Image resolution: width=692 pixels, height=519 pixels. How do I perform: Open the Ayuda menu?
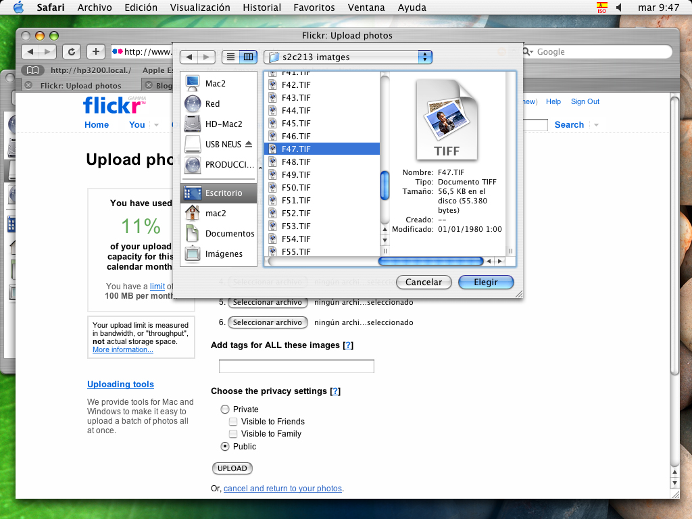(412, 7)
